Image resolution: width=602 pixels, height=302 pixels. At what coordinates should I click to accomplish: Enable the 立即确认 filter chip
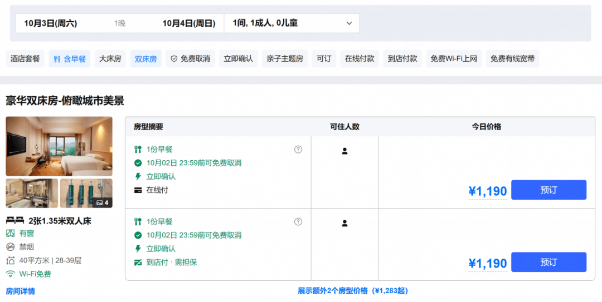click(x=239, y=58)
